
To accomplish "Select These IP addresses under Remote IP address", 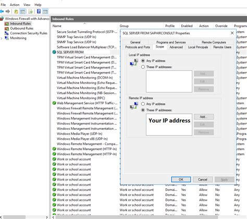I will point(143,110).
